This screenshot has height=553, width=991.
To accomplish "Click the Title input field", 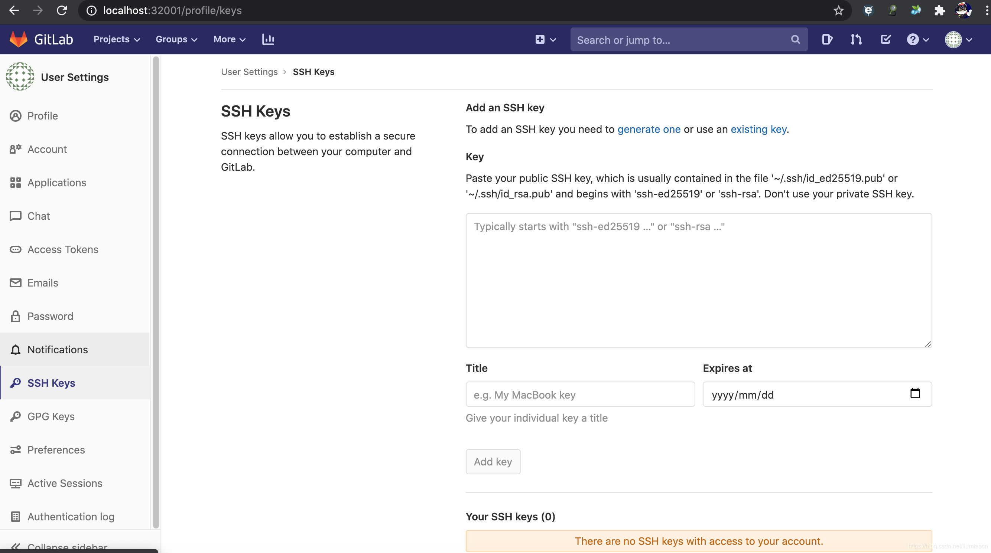I will (579, 395).
